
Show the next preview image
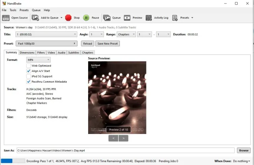tap(123, 138)
